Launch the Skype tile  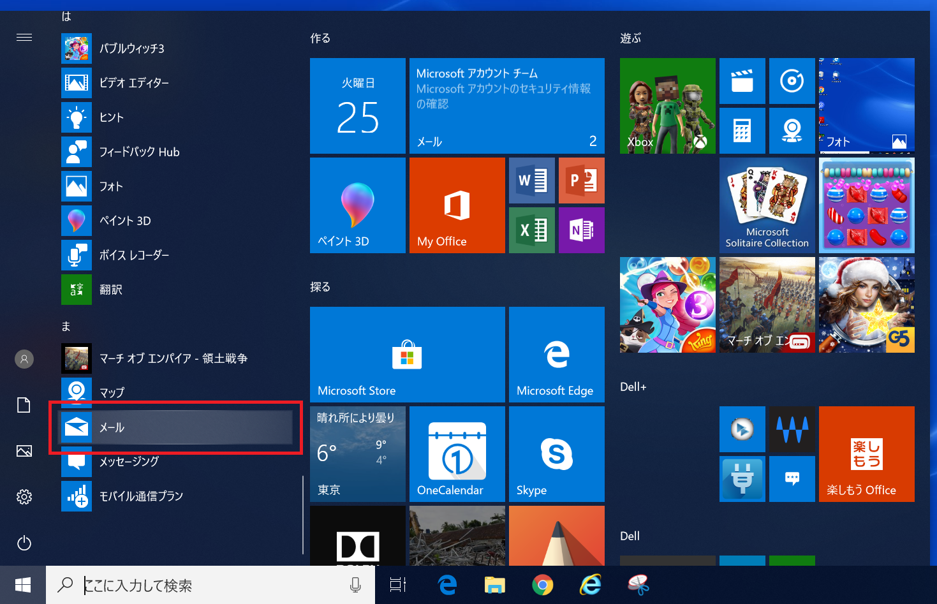[x=557, y=454]
